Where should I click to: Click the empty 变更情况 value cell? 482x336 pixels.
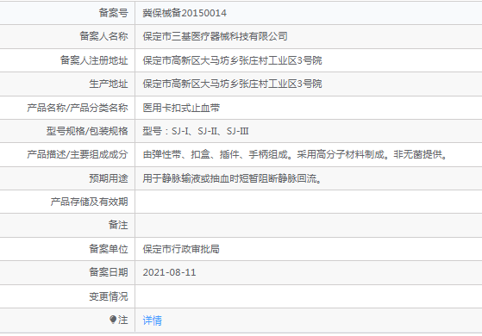click(x=309, y=296)
